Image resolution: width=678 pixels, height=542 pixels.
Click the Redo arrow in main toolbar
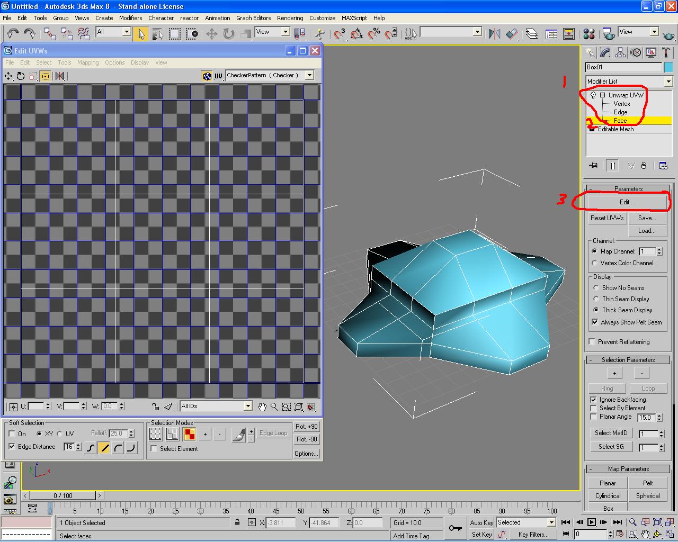click(x=30, y=34)
